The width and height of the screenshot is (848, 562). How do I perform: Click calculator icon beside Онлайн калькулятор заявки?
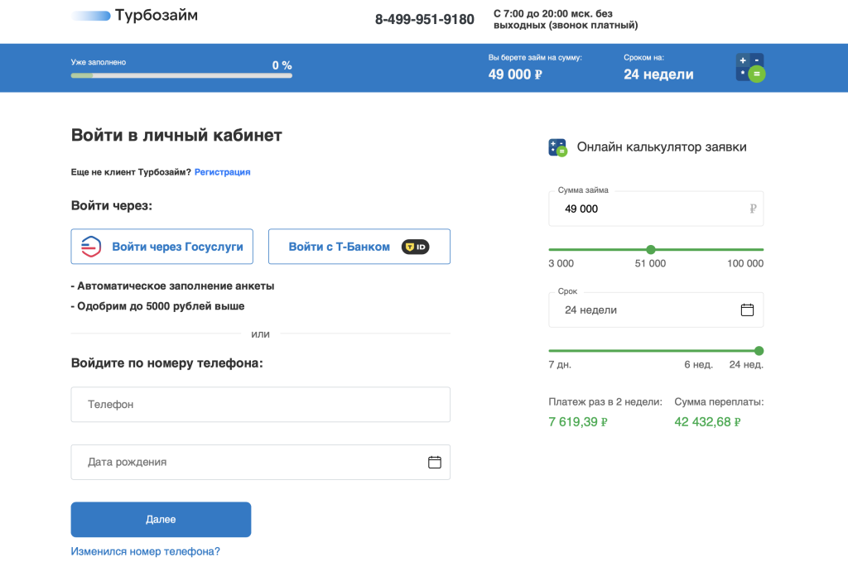(557, 147)
